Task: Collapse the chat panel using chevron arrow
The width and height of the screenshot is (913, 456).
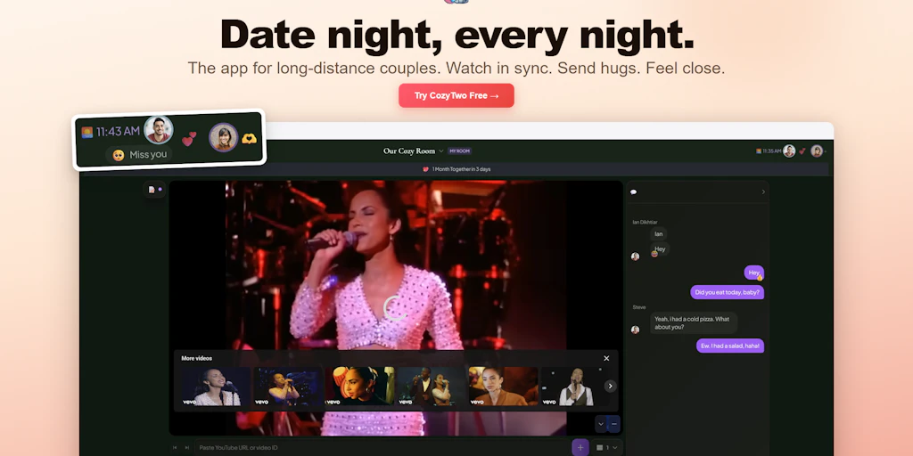Action: (x=763, y=192)
